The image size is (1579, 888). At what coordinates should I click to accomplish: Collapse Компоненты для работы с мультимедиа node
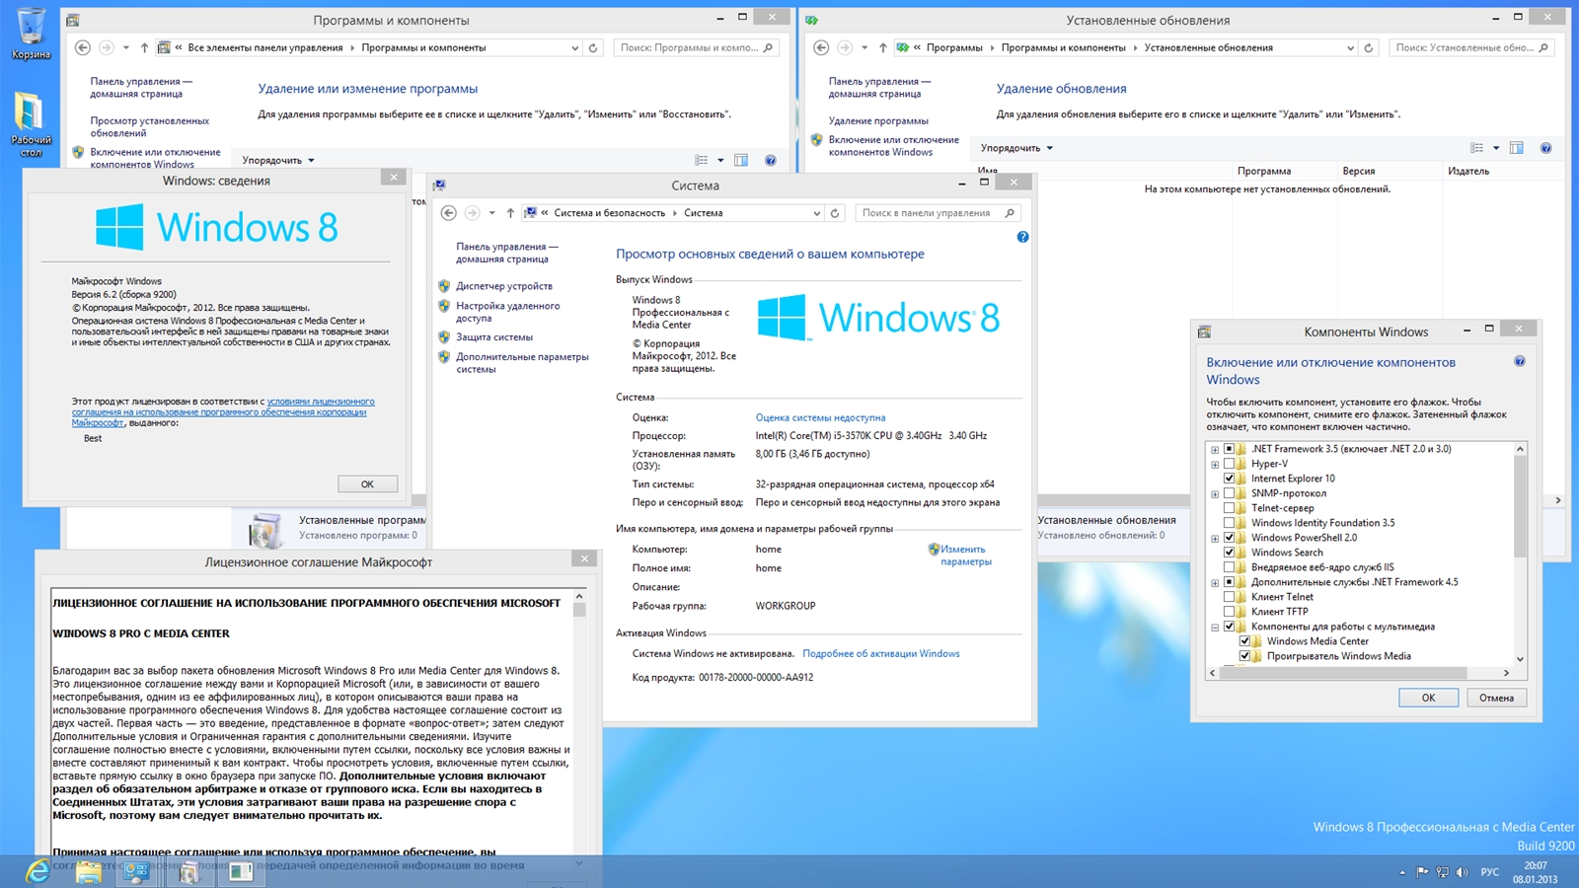pos(1215,628)
